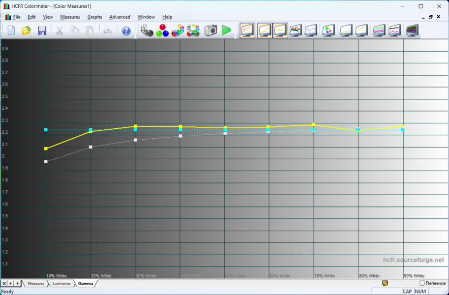Screen dimensions: 449x295
Task: Click the X button beside tab arrows
Action: point(4,284)
